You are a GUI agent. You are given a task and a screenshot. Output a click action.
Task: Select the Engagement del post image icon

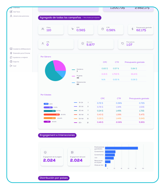72,152
